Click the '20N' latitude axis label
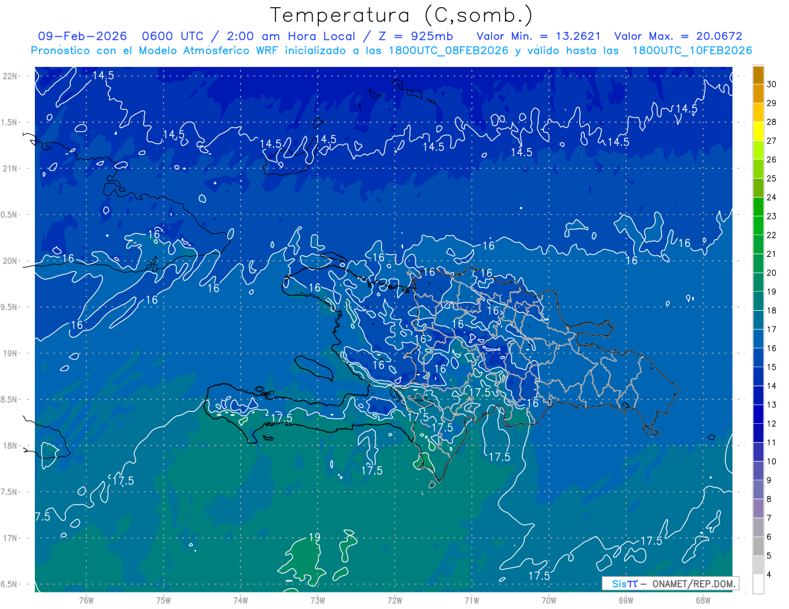789x609 pixels. click(x=10, y=261)
